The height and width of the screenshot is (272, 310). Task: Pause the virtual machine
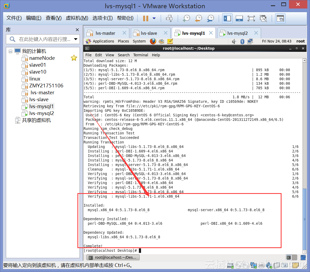146,18
